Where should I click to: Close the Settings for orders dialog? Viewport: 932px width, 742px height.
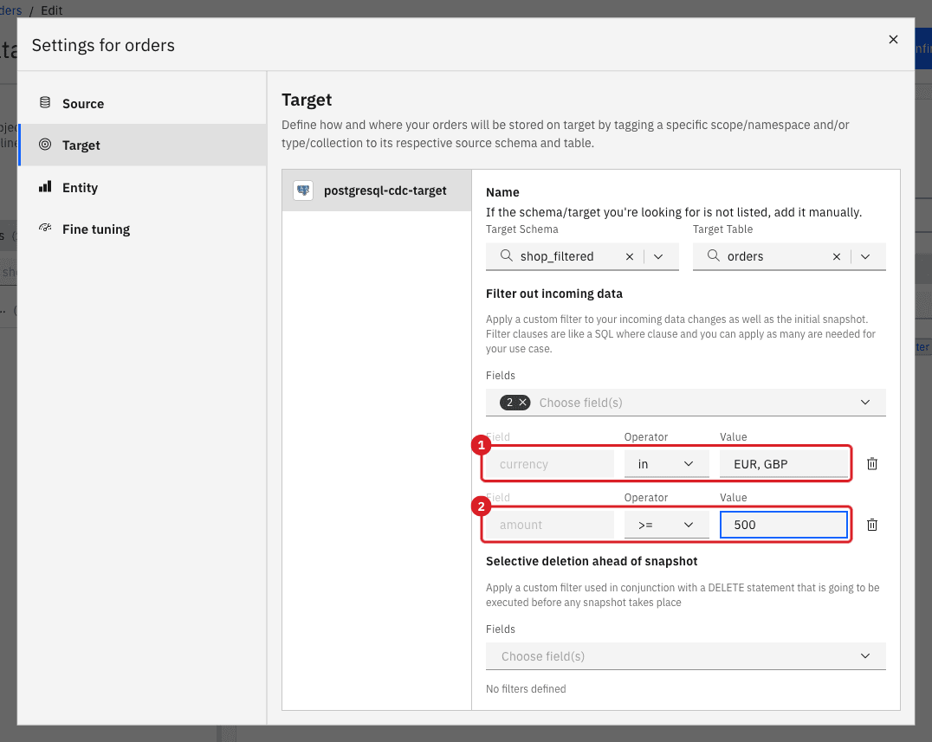tap(893, 39)
